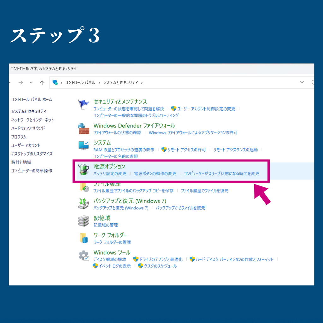Open セキュリティとメンテナンス heading
Screen dimensions: 323x323
pos(120,102)
